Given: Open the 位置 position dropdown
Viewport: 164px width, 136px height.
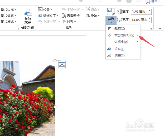Looking at the screenshot, I should (x=45, y=10).
